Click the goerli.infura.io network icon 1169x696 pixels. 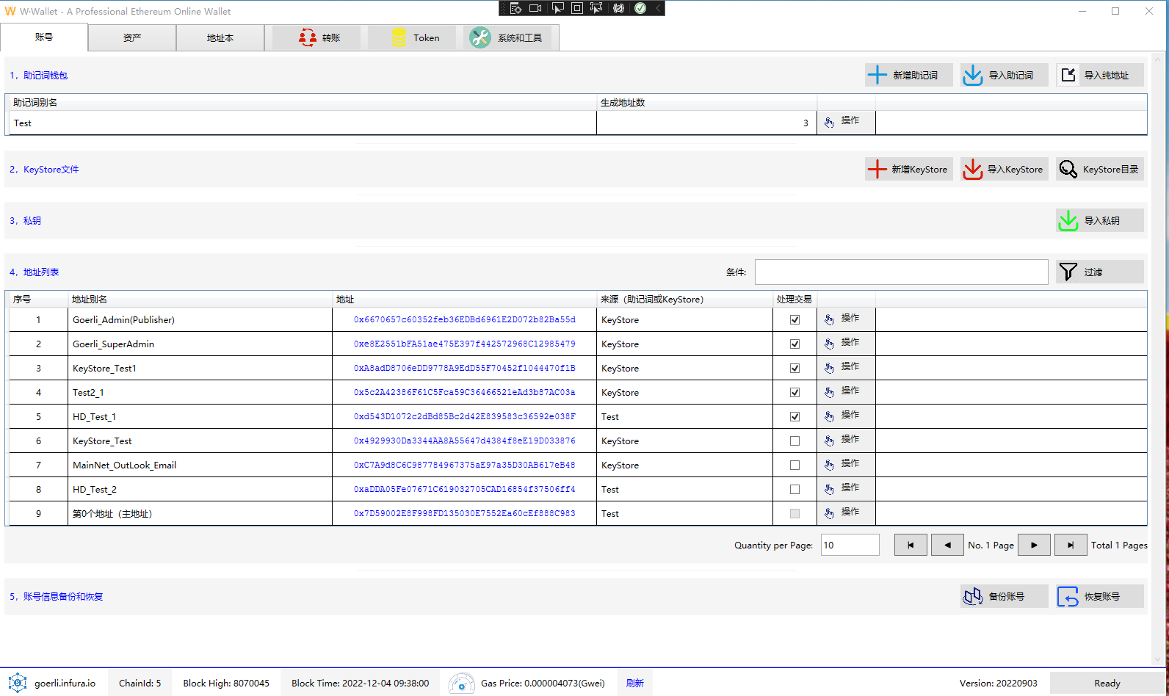coord(18,683)
